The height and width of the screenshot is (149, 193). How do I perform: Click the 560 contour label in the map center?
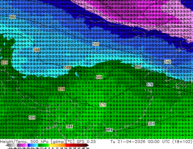96,44
